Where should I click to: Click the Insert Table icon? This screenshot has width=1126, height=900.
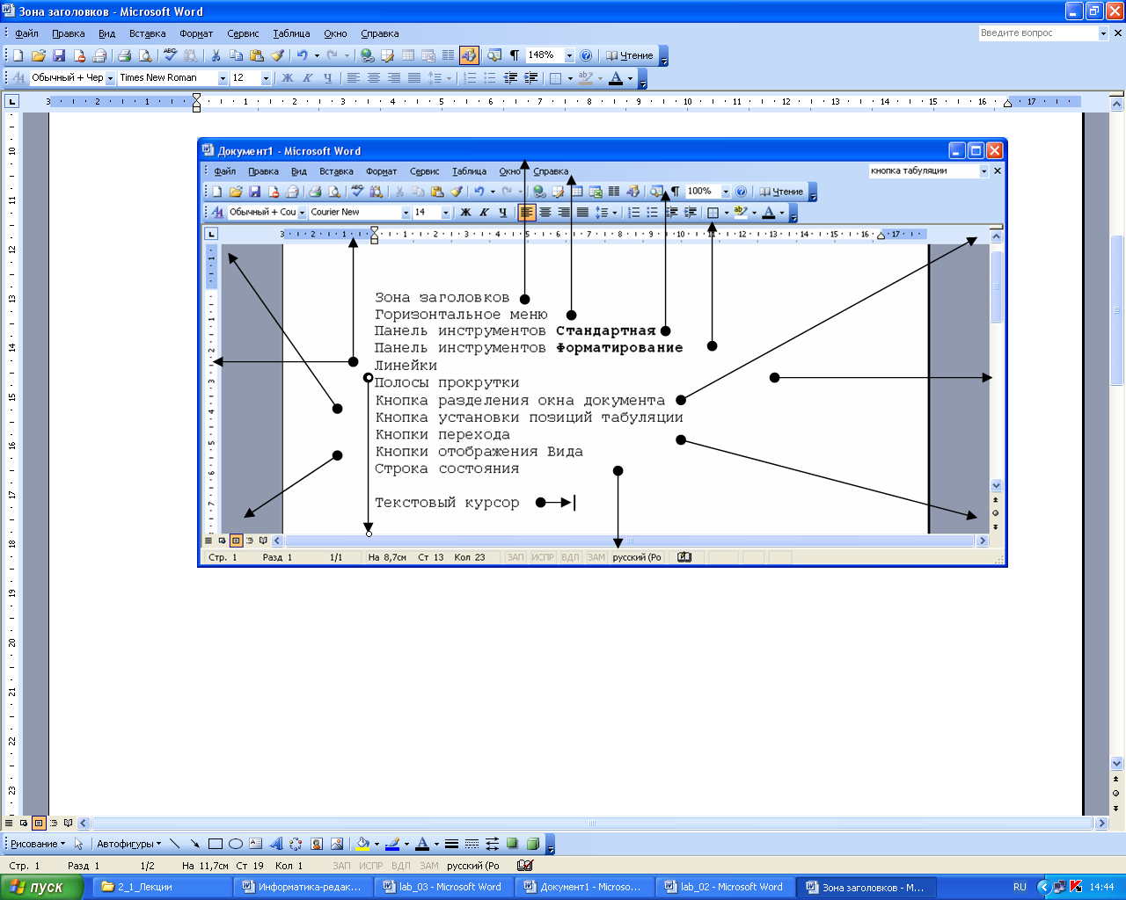[x=408, y=55]
